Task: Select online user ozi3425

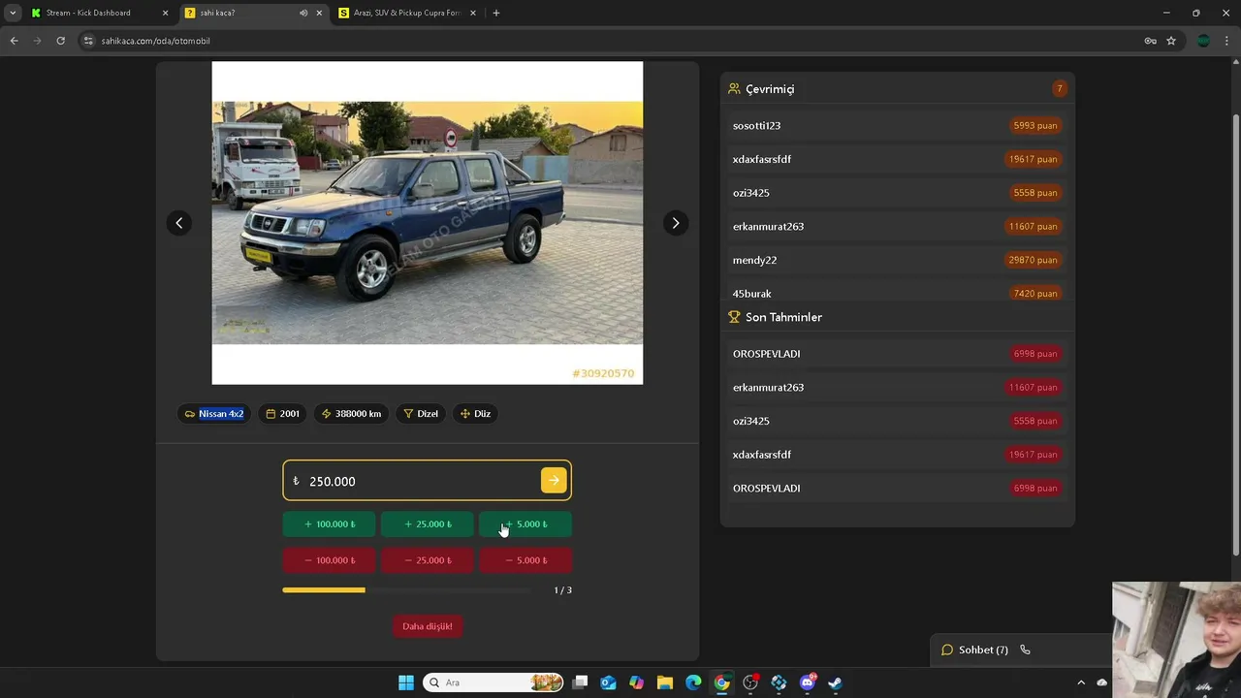Action: tap(897, 193)
